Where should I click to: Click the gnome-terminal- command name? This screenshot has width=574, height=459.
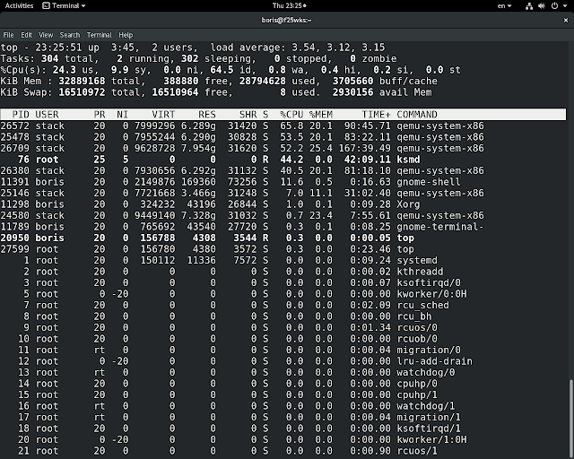pos(440,227)
